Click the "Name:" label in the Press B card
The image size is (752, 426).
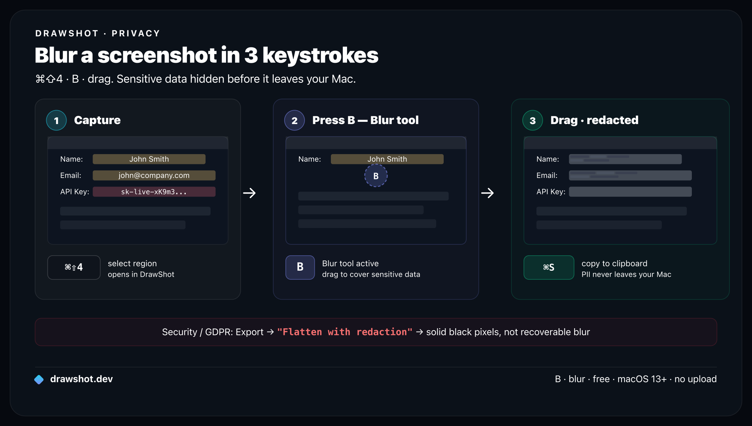click(309, 159)
